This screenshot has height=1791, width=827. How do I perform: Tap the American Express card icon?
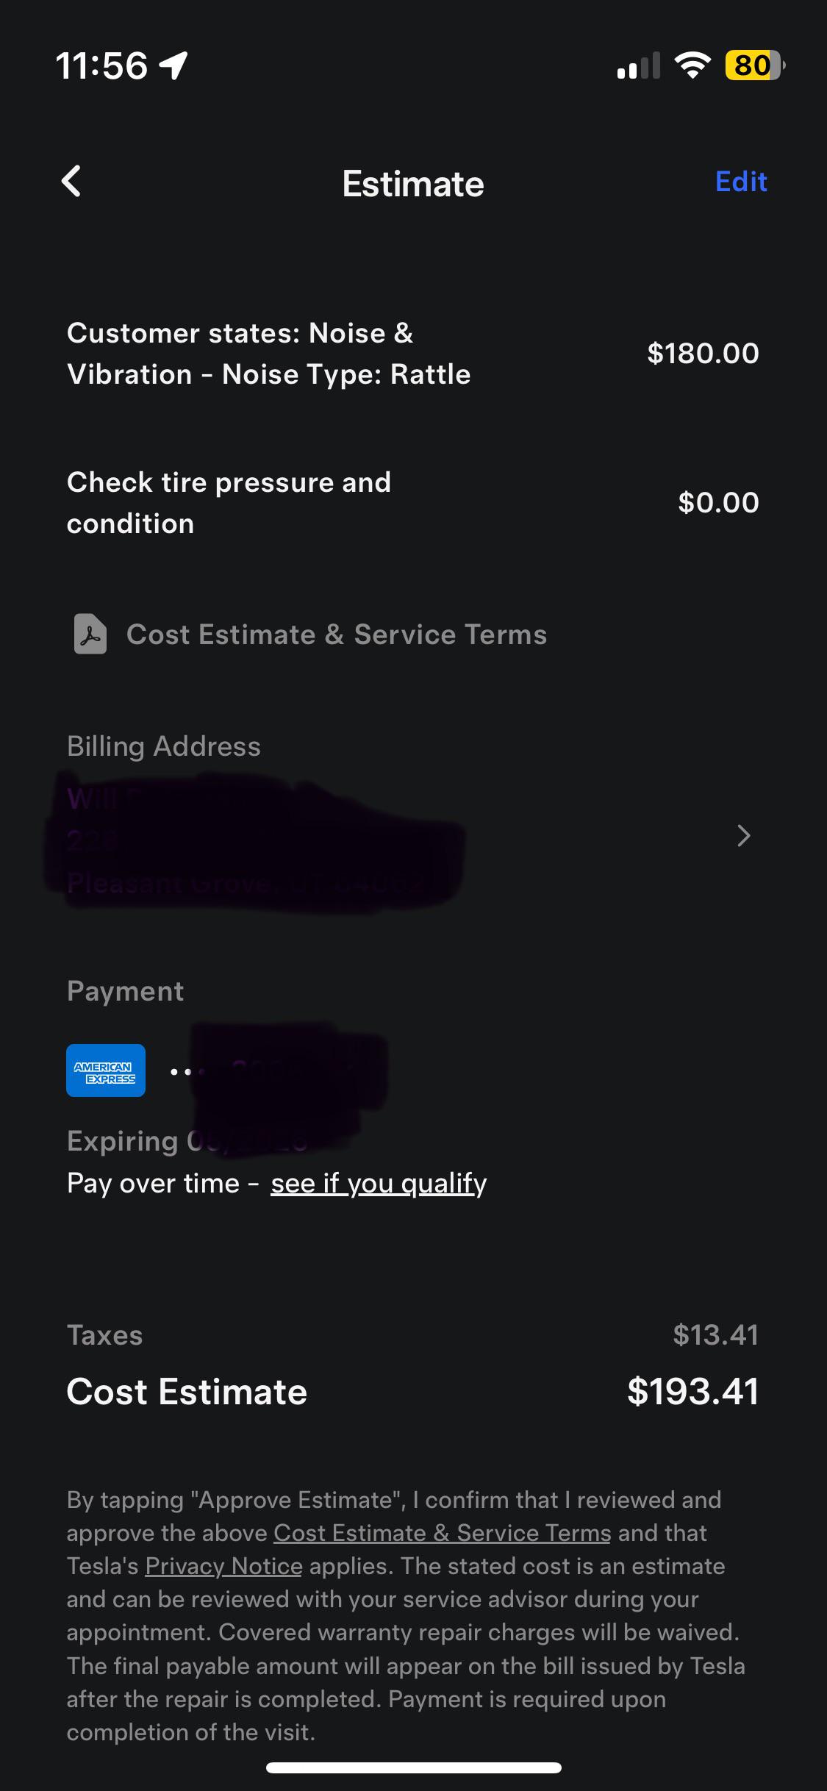pyautogui.click(x=106, y=1070)
